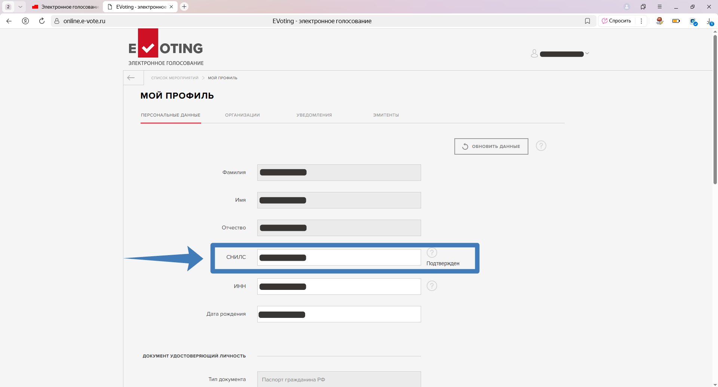Click the back arrow beside breadcrumbs
718x387 pixels.
[131, 78]
